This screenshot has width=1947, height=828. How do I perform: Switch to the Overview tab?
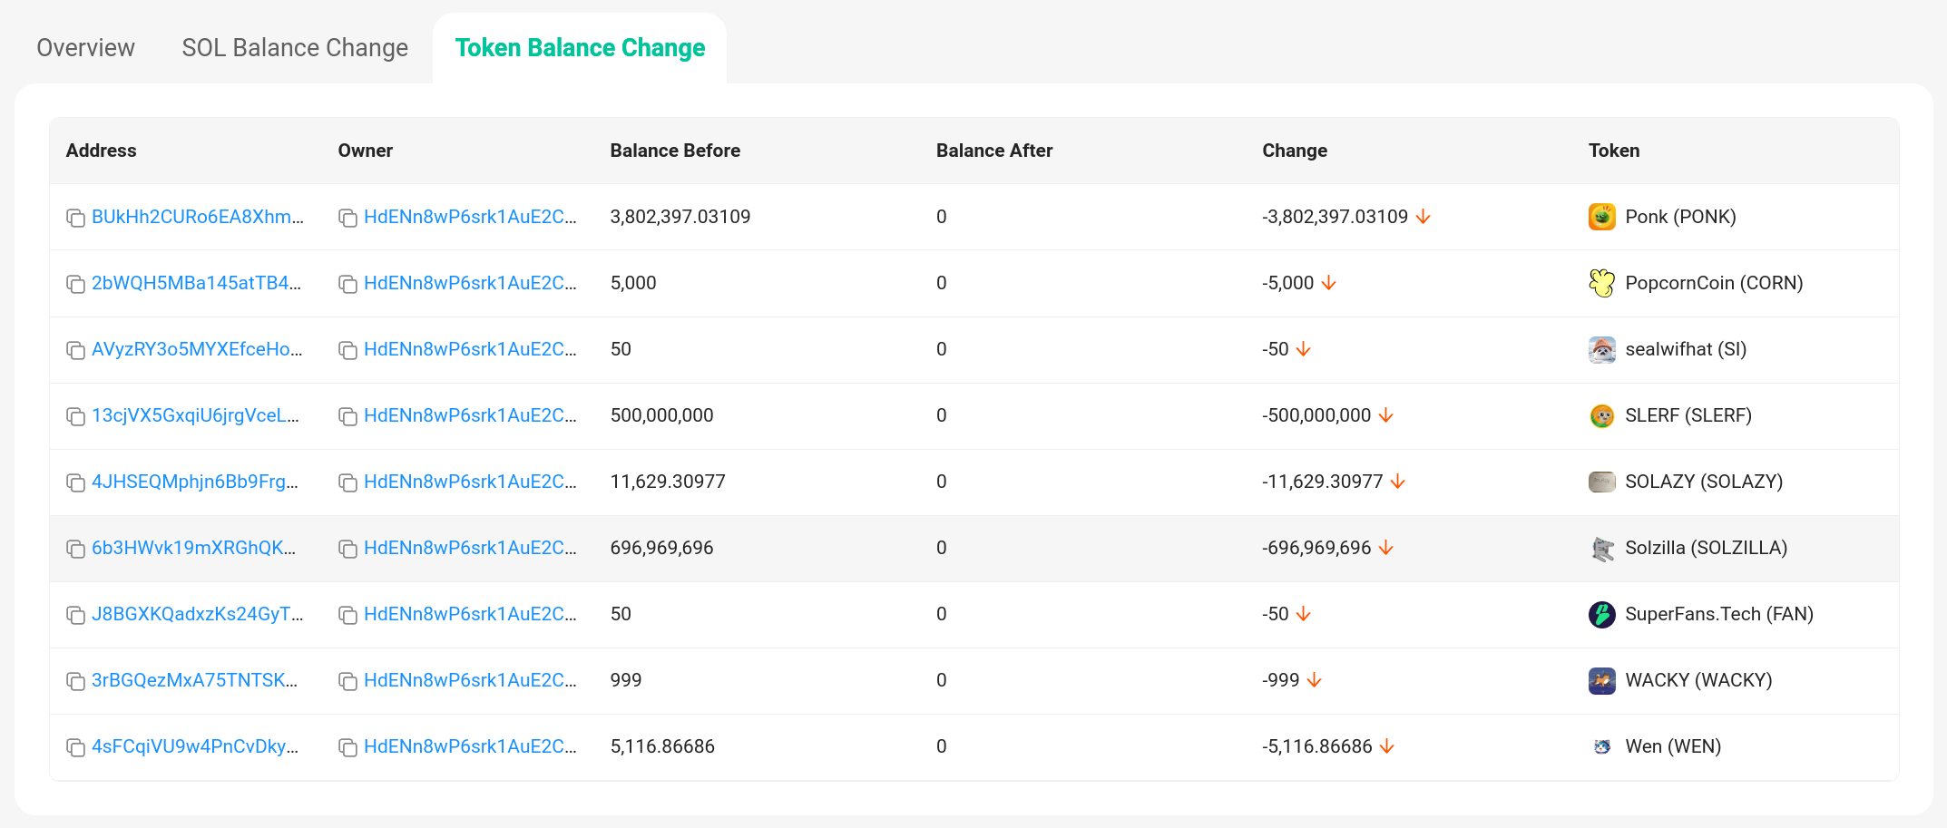85,47
